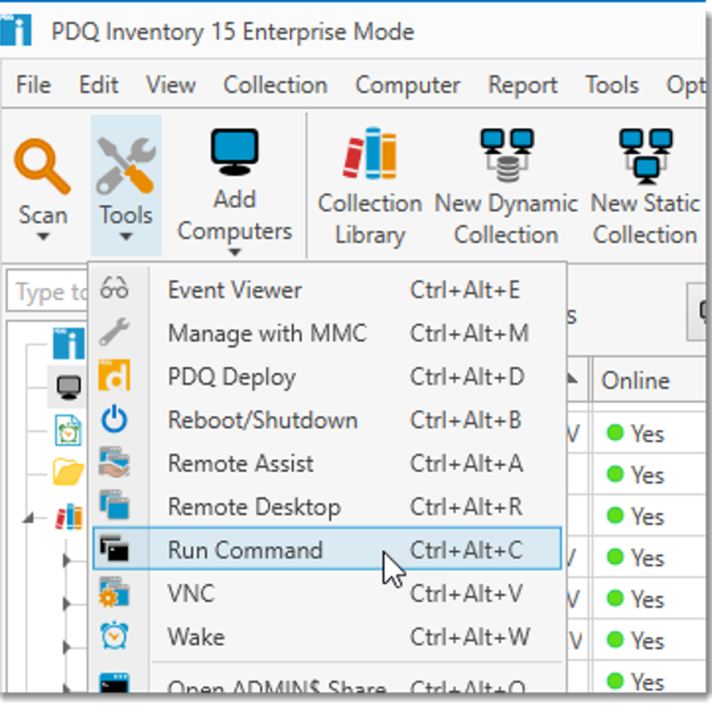This screenshot has height=712, width=712.
Task: Click the Open ADMIN$ Share icon
Action: (x=114, y=684)
